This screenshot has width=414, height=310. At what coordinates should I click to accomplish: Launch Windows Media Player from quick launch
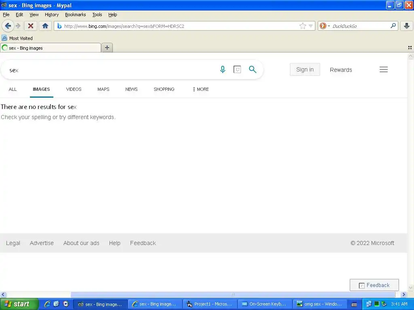(66, 304)
